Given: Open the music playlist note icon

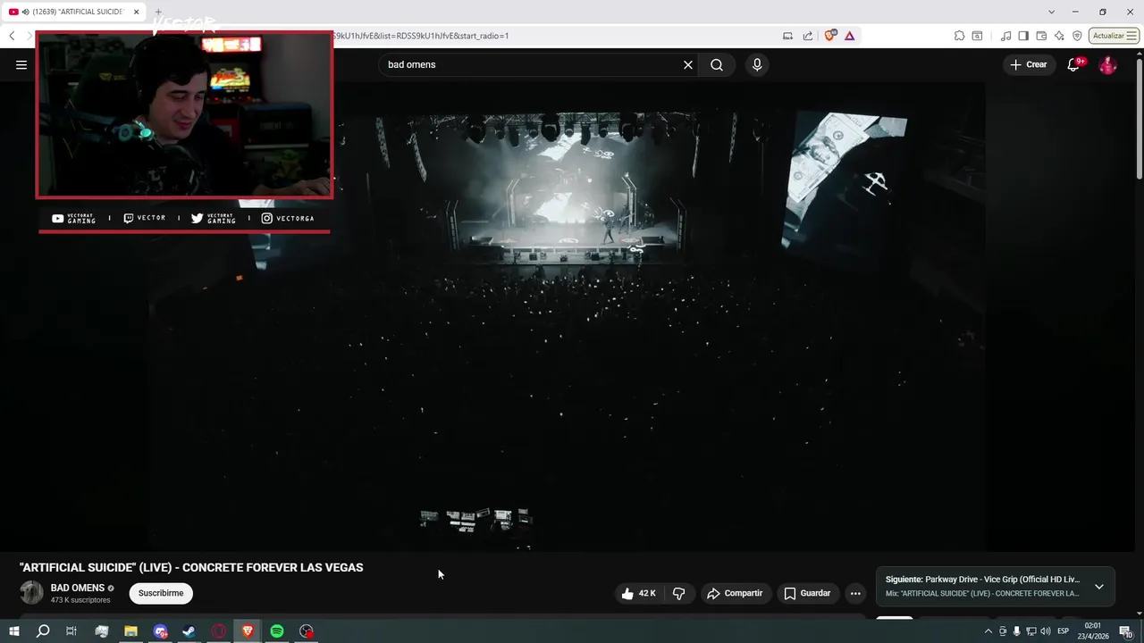Looking at the screenshot, I should (1006, 36).
